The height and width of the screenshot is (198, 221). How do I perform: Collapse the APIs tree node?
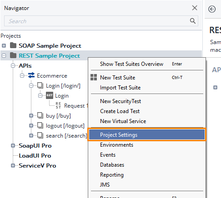(x=13, y=65)
